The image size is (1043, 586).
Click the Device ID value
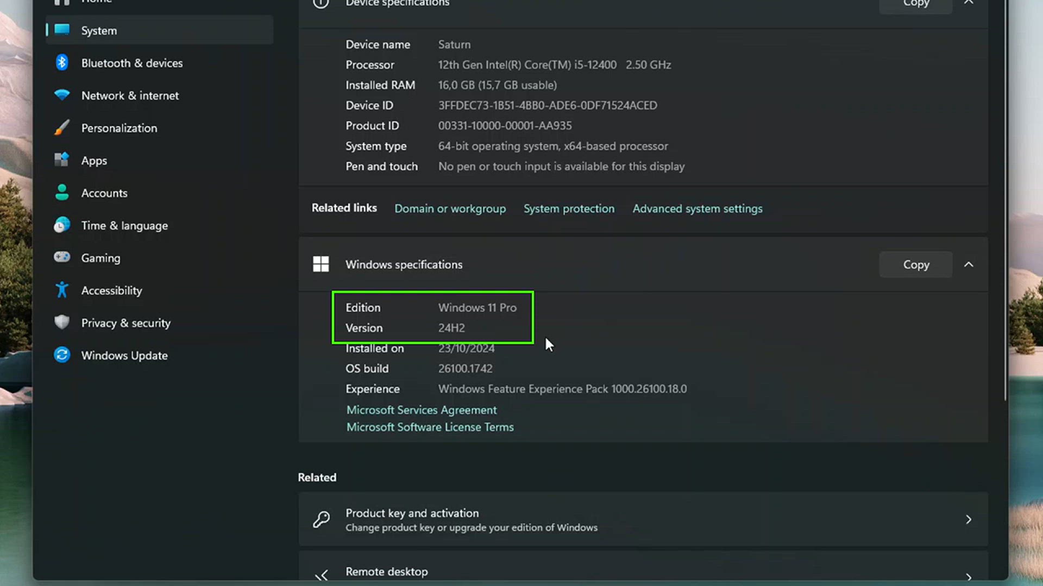548,105
